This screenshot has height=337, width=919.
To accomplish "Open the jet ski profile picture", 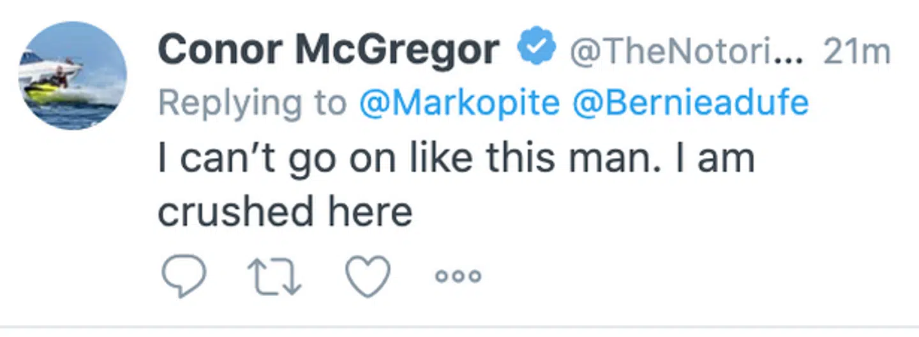I will click(72, 76).
